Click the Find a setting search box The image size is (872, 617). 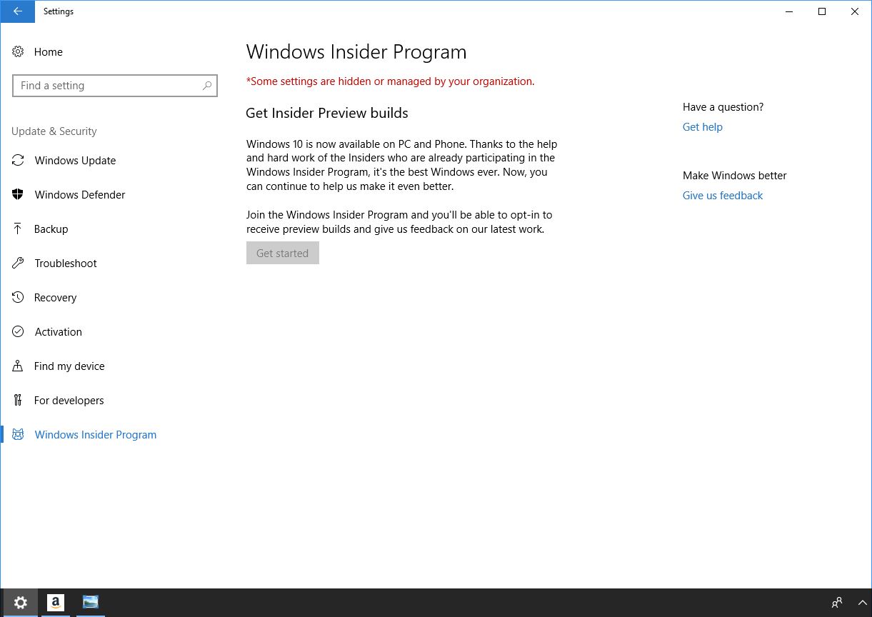(x=115, y=86)
